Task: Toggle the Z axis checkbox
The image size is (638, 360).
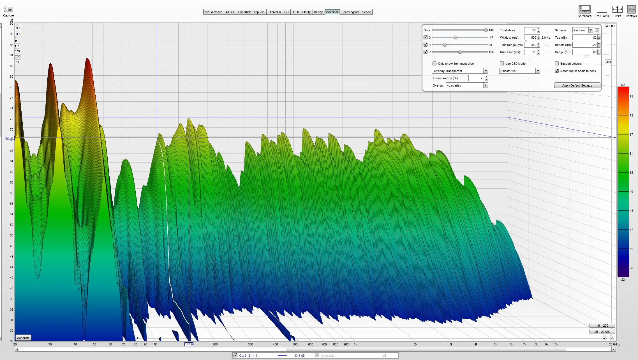Action: (426, 52)
